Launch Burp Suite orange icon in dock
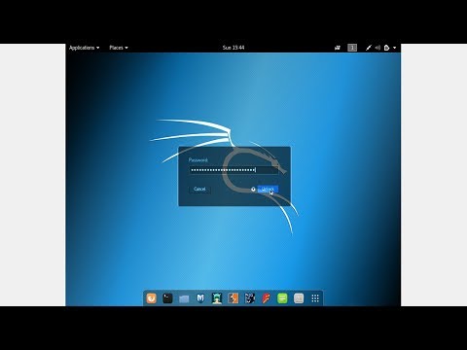This screenshot has width=467, height=350. [x=233, y=298]
